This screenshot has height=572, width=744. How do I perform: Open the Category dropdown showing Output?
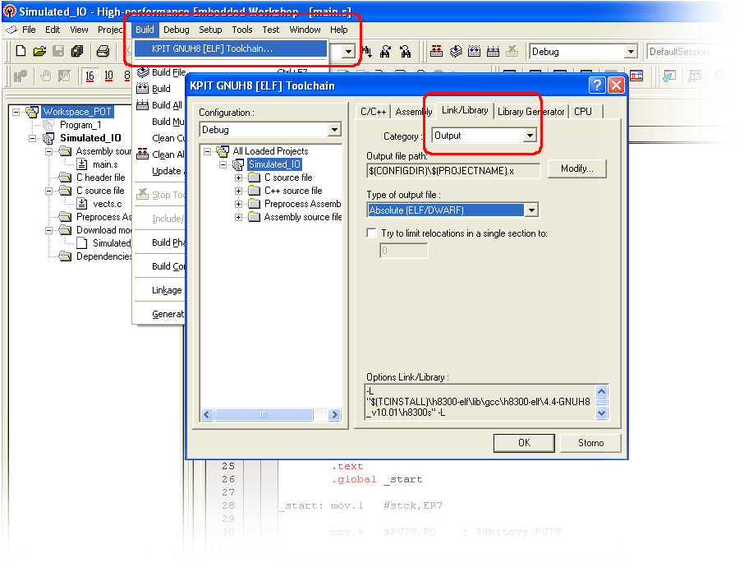530,136
